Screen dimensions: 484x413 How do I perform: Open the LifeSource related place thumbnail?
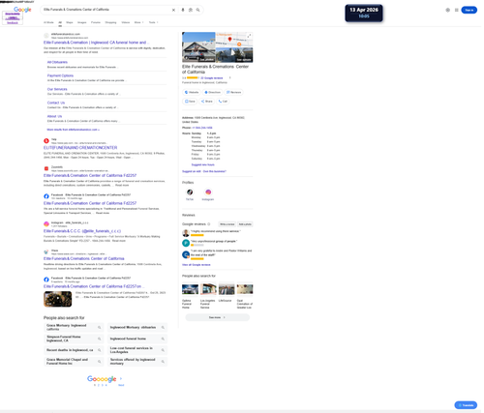click(x=227, y=289)
